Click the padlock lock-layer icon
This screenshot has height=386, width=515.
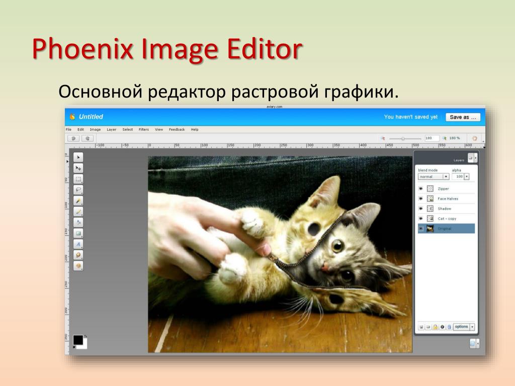click(435, 327)
